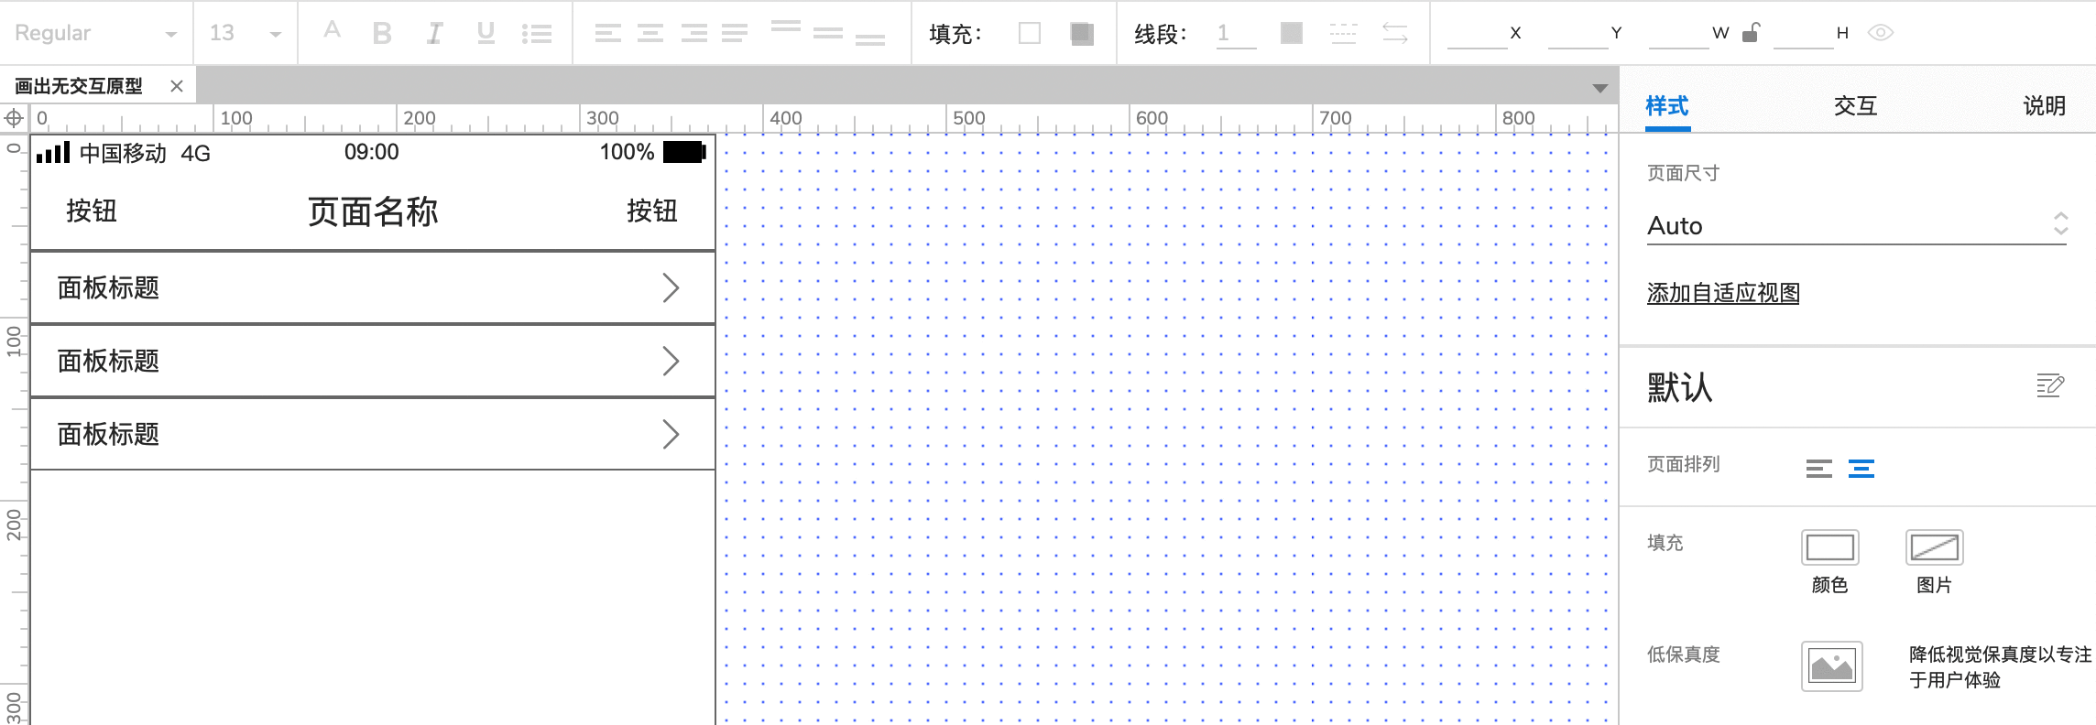The width and height of the screenshot is (2096, 725).
Task: Select the 画出无交互原型 tab
Action: [79, 86]
